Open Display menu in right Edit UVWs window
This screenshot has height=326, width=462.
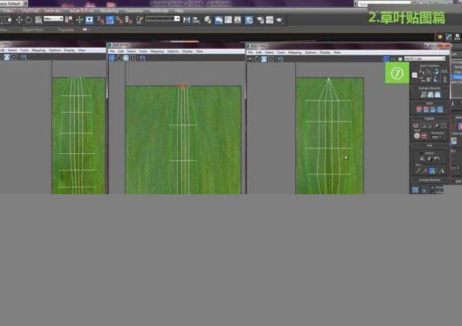tap(325, 53)
